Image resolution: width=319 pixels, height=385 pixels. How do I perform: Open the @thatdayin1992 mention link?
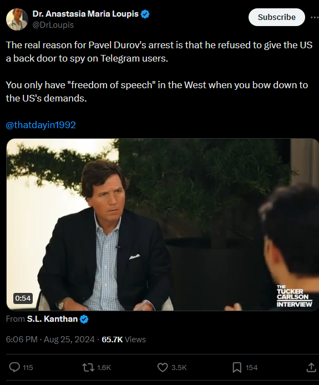pos(40,125)
